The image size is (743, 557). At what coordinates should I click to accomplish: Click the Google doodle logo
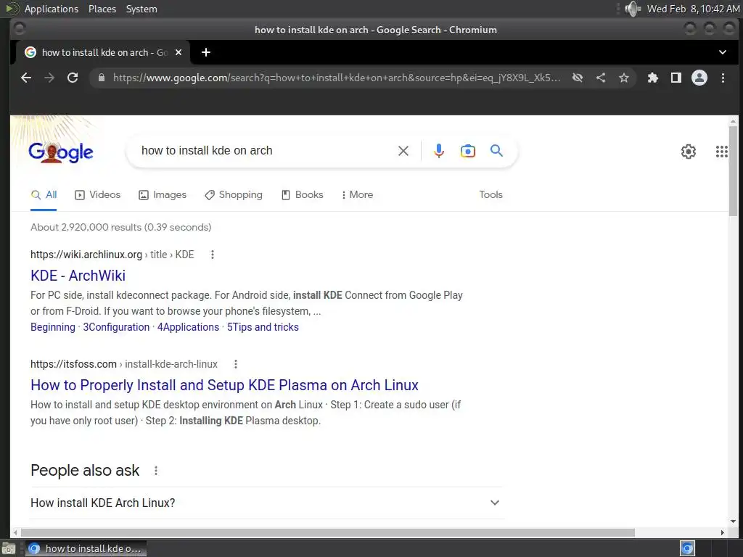pos(61,152)
